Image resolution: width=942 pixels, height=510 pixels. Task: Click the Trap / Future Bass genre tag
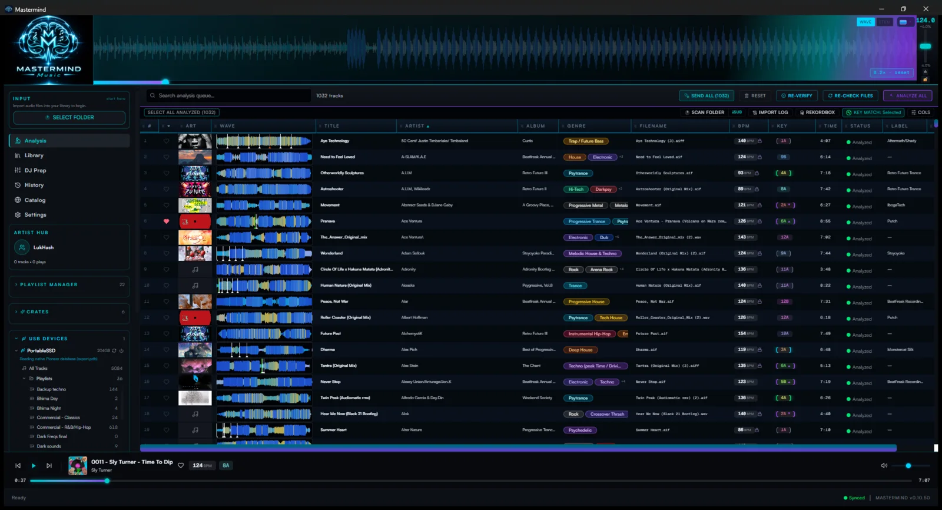[x=586, y=141]
